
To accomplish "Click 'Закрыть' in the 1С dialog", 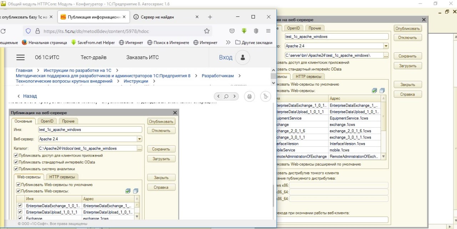I will pos(408,85).
